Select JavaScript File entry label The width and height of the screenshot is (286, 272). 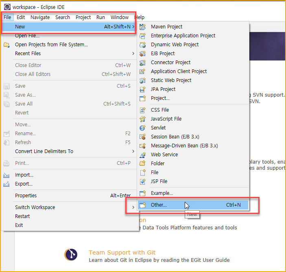tap(166, 119)
